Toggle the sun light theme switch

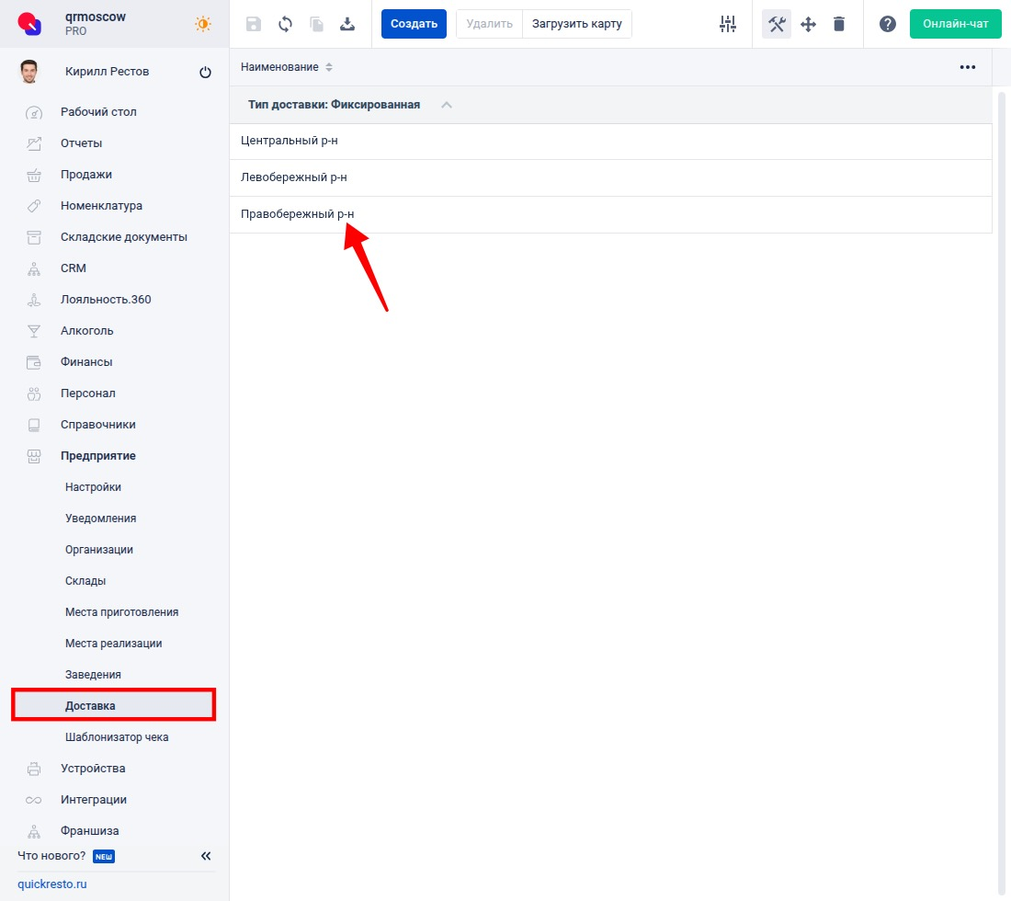click(x=203, y=24)
